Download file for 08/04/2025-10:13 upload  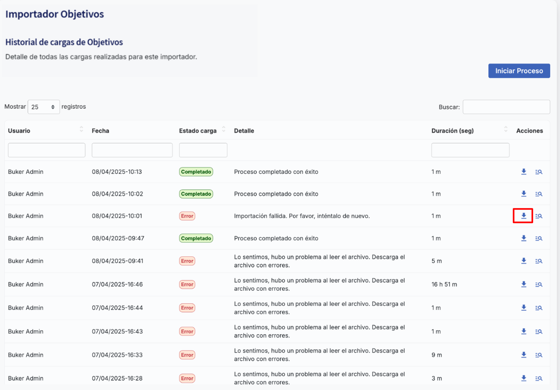pyautogui.click(x=524, y=172)
